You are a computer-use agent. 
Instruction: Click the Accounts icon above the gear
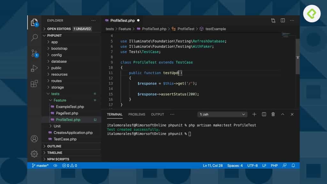click(x=34, y=139)
